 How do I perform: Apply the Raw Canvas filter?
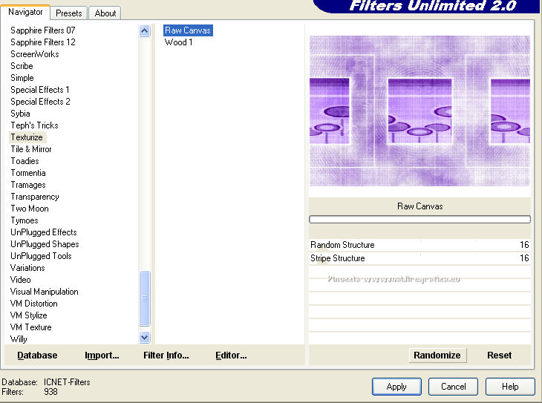(x=396, y=387)
